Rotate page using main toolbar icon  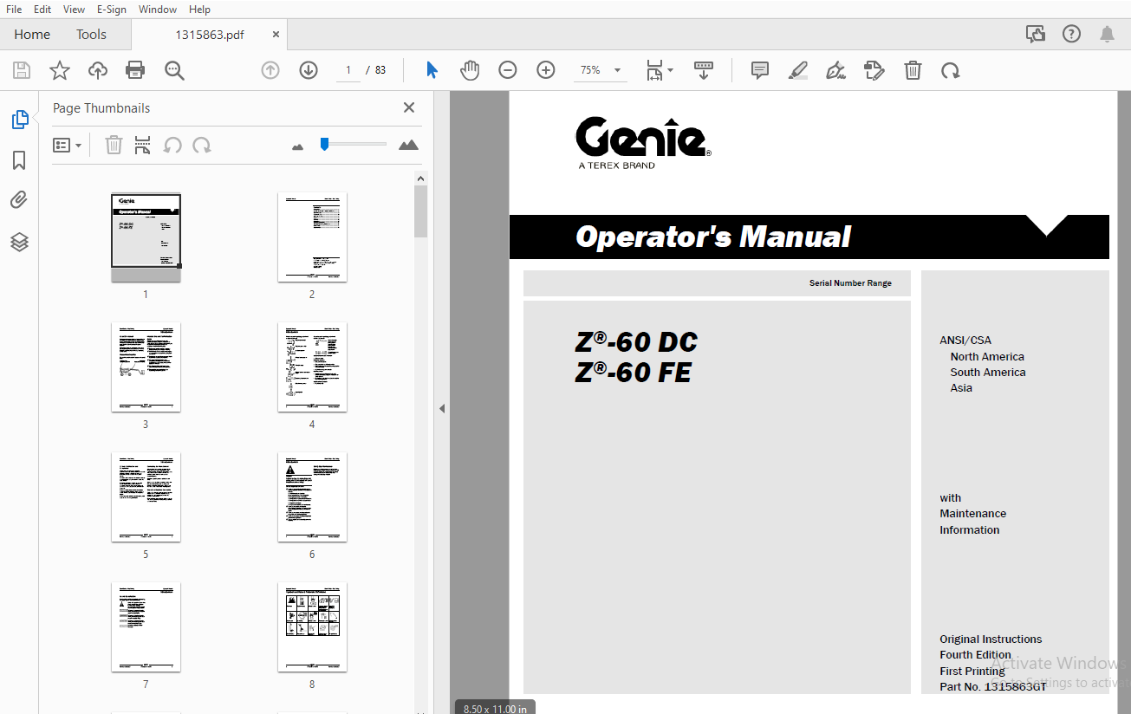pos(951,70)
